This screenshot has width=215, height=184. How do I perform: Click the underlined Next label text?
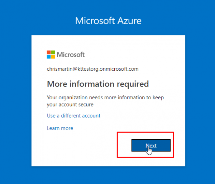pos(151,145)
